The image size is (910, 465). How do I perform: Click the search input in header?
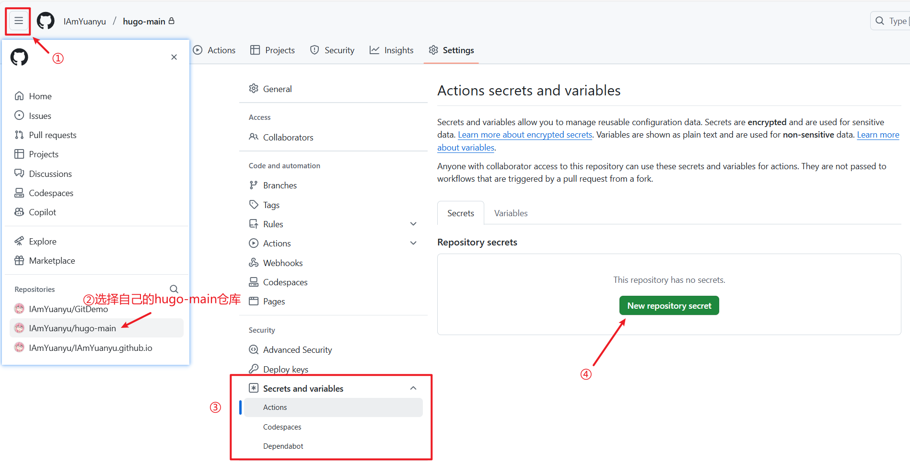(x=892, y=21)
